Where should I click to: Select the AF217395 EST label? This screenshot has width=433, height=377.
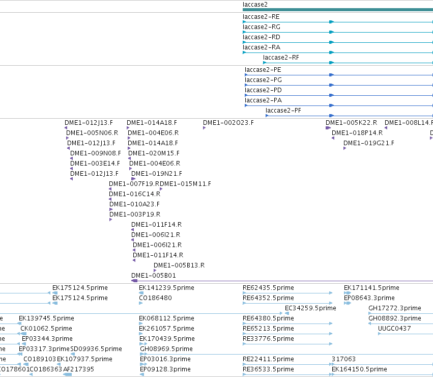coord(78,369)
